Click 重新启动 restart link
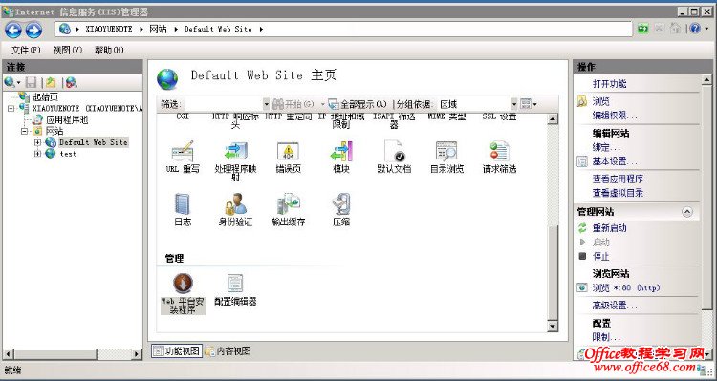The height and width of the screenshot is (381, 717). click(x=610, y=228)
